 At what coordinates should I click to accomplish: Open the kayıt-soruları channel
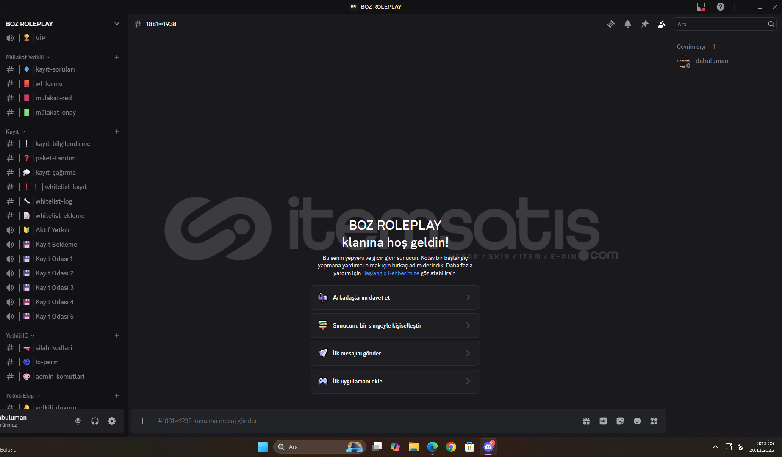click(62, 69)
